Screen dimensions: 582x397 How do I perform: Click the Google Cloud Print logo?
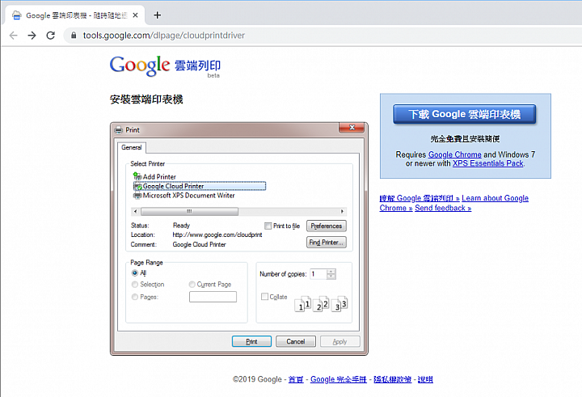pyautogui.click(x=165, y=66)
